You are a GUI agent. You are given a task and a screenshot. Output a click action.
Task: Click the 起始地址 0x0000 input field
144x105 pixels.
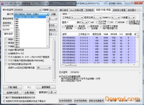click(x=8, y=26)
